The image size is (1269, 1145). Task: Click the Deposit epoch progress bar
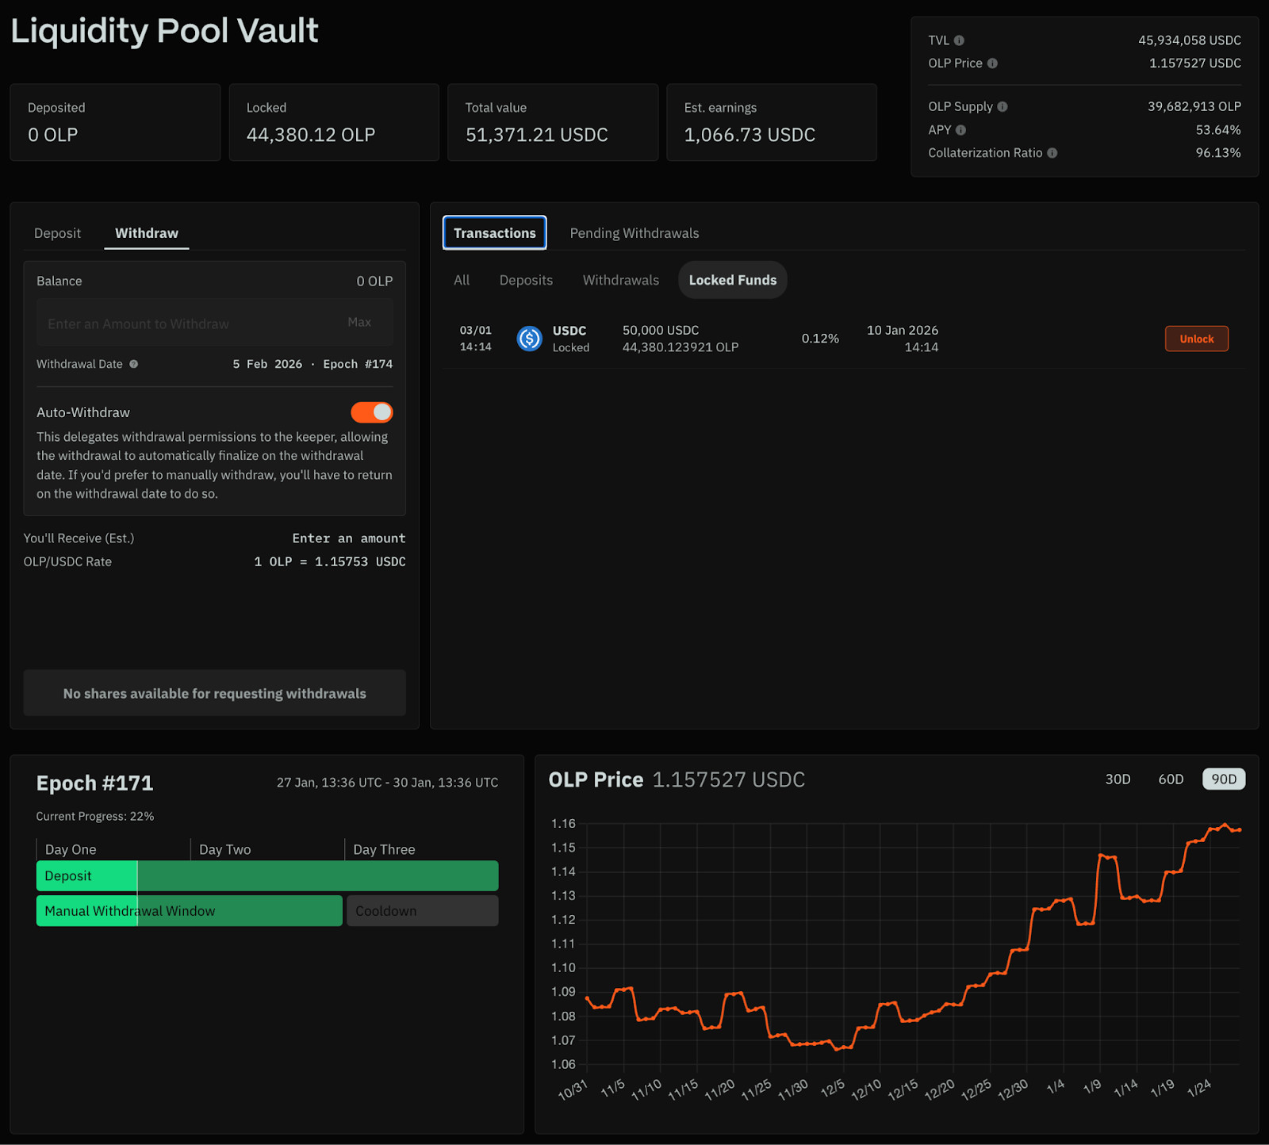pyautogui.click(x=267, y=876)
